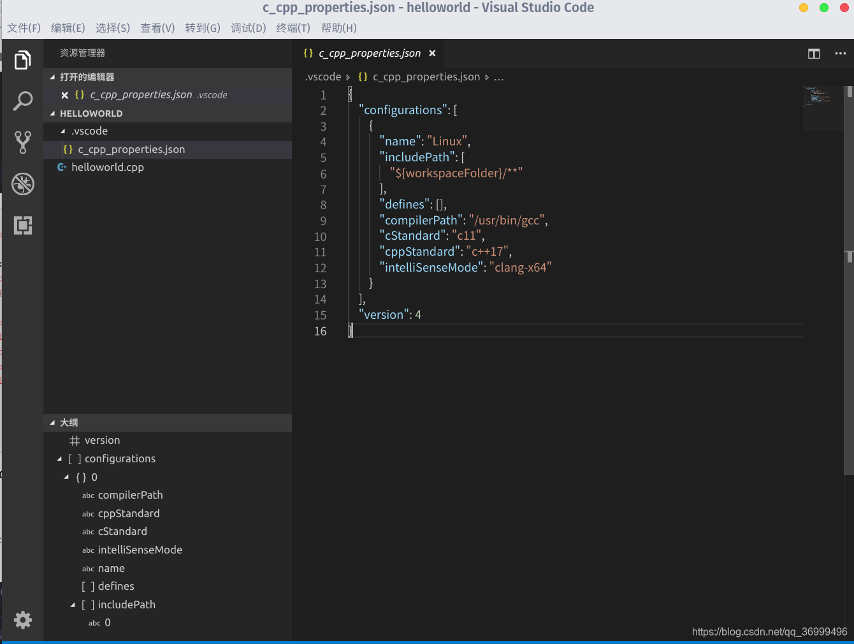Collapse the Outline (大纲) section
The width and height of the screenshot is (854, 644).
click(x=52, y=423)
